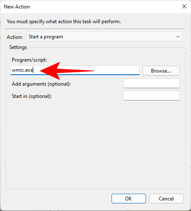Screen dimensions: 191x211
Task: Click the Program/script: label
Action: coord(29,60)
